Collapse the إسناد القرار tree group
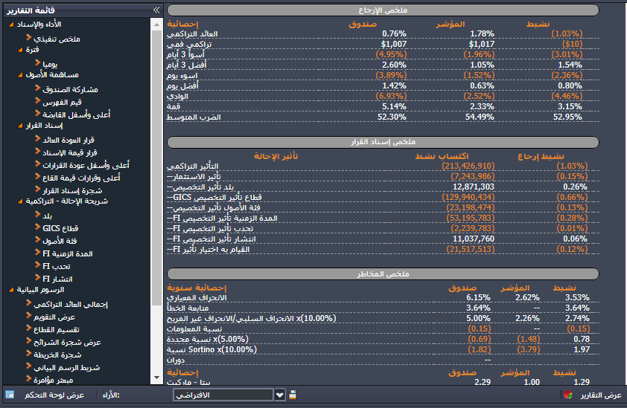The width and height of the screenshot is (627, 408). (19, 126)
